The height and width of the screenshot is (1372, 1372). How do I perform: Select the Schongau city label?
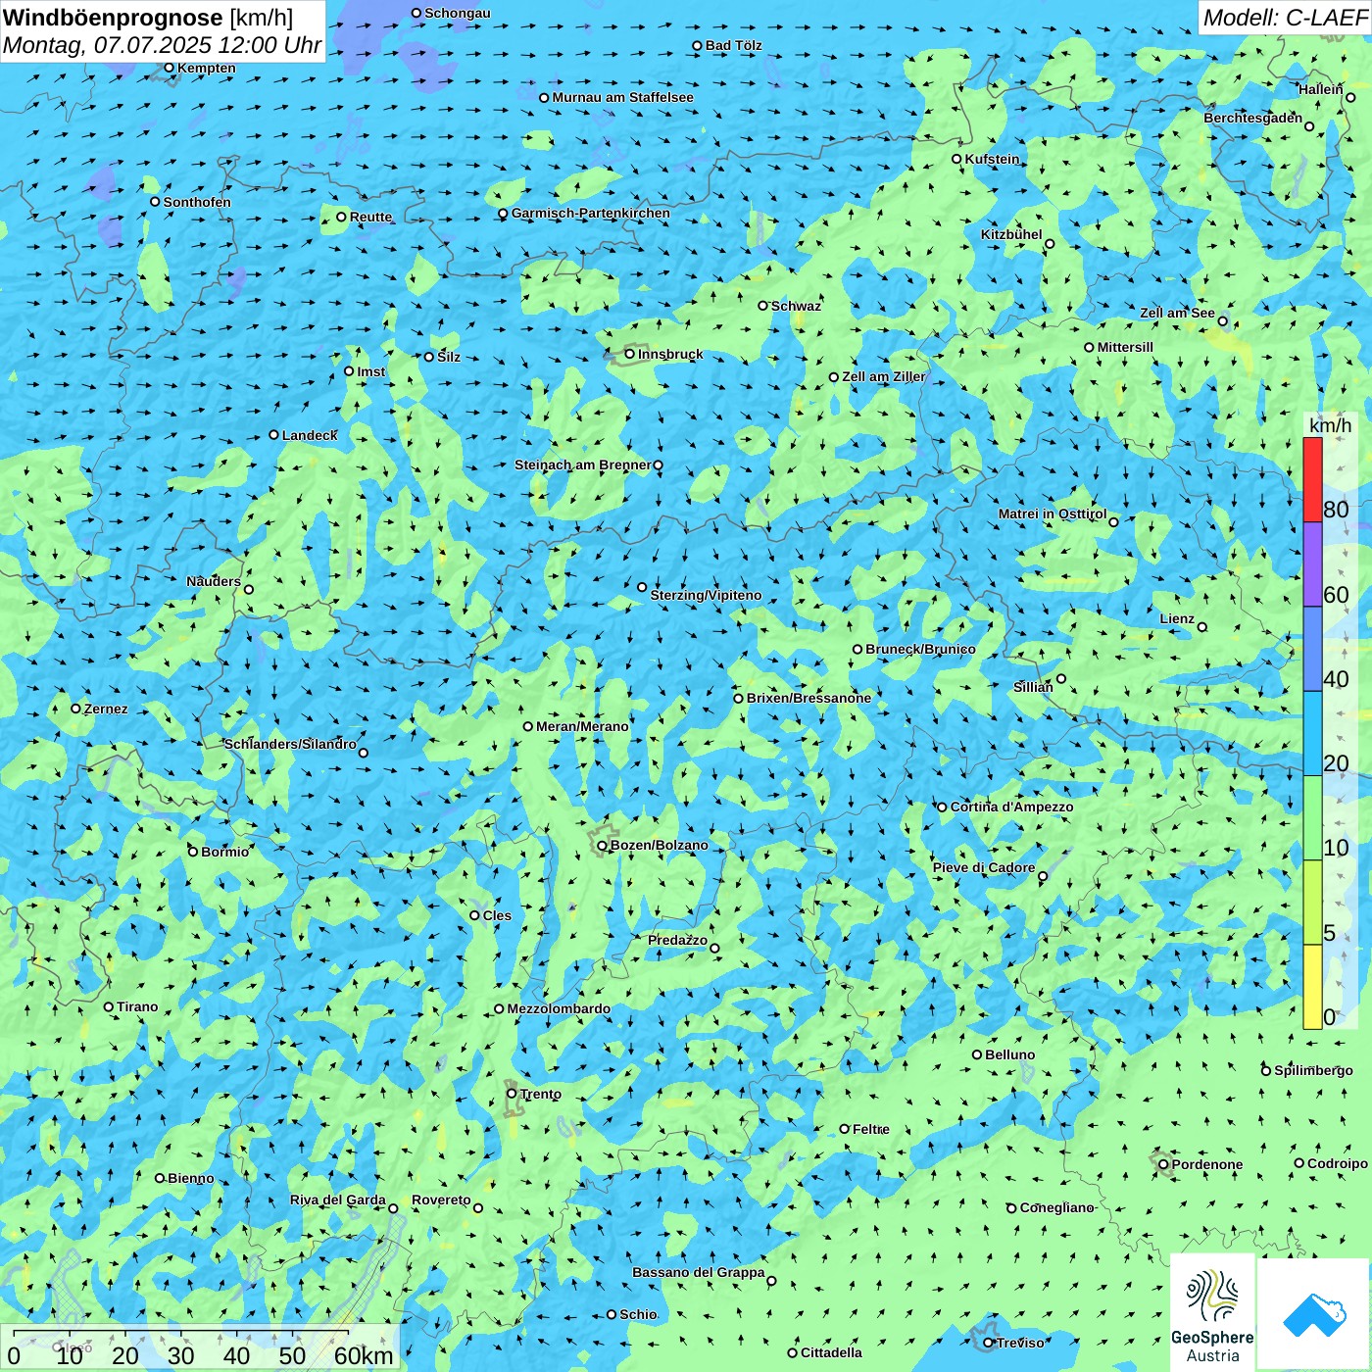[458, 13]
